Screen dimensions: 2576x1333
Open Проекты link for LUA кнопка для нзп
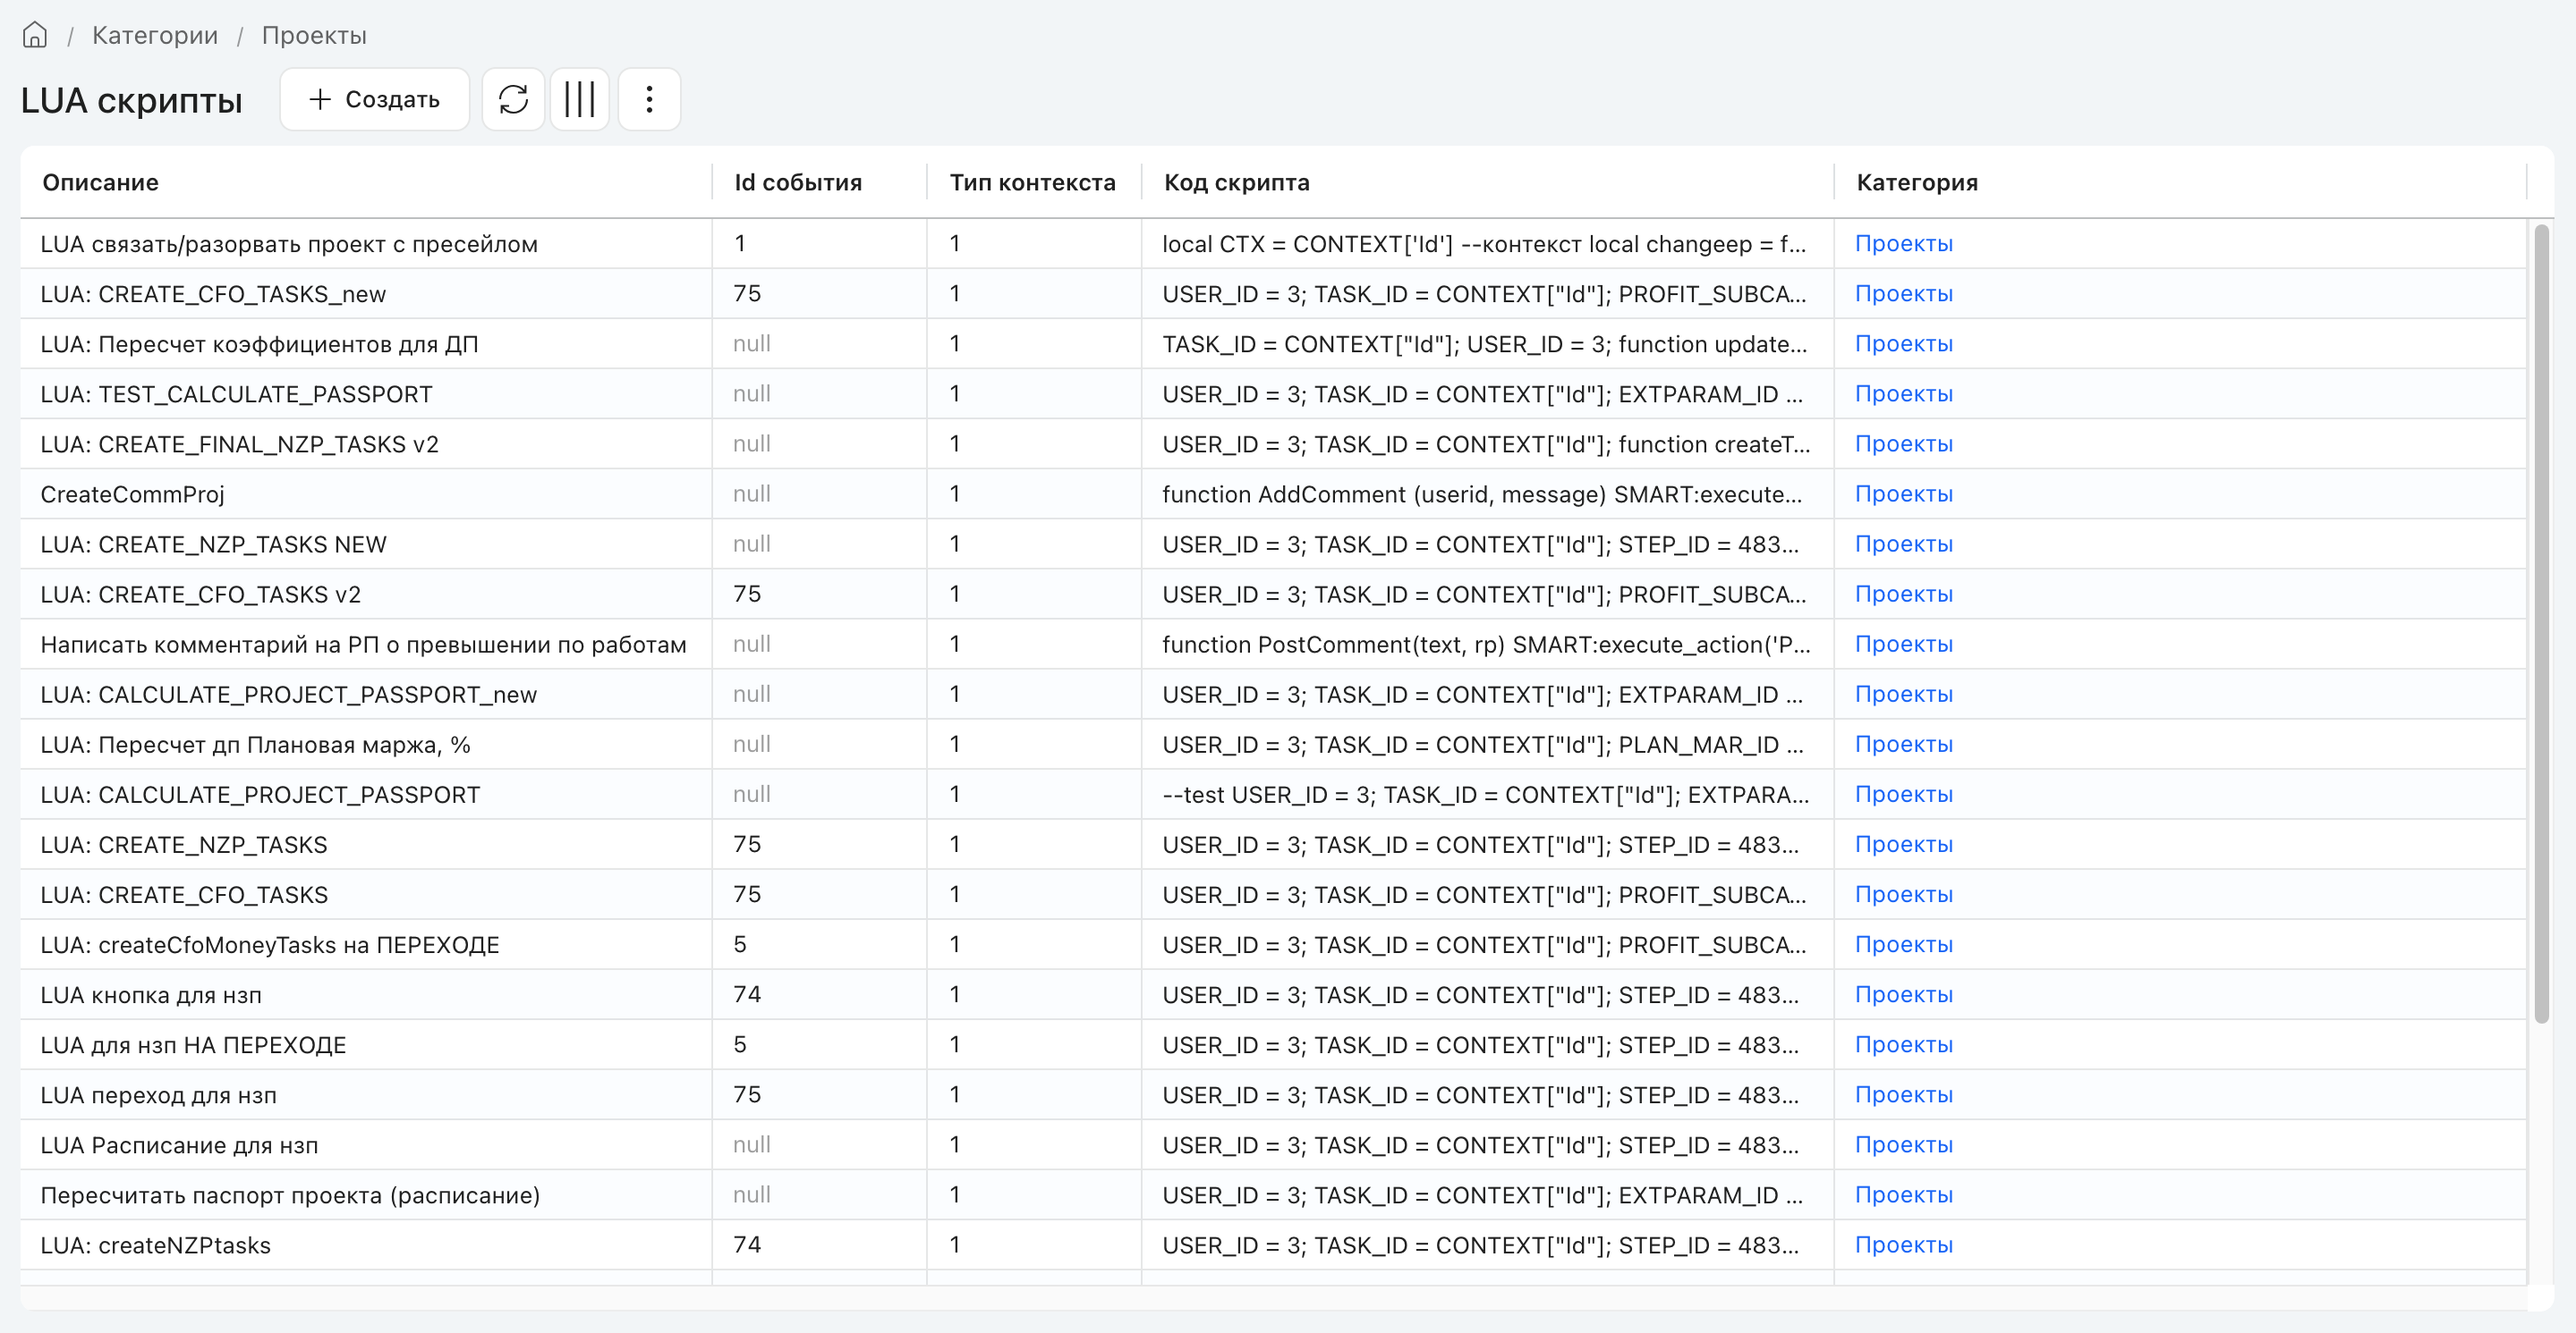[x=1903, y=994]
